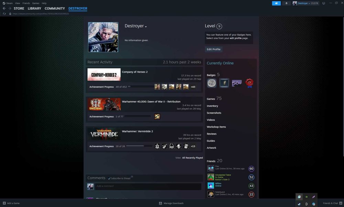Expand the Destroyer profile name dropdown arrow
The height and width of the screenshot is (207, 344).
146,27
